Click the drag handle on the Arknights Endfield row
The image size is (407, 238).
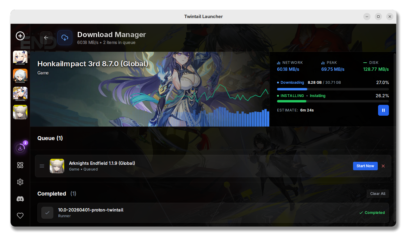pyautogui.click(x=42, y=166)
